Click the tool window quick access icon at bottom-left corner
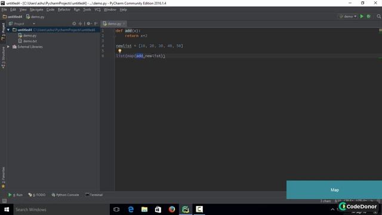 point(4,201)
